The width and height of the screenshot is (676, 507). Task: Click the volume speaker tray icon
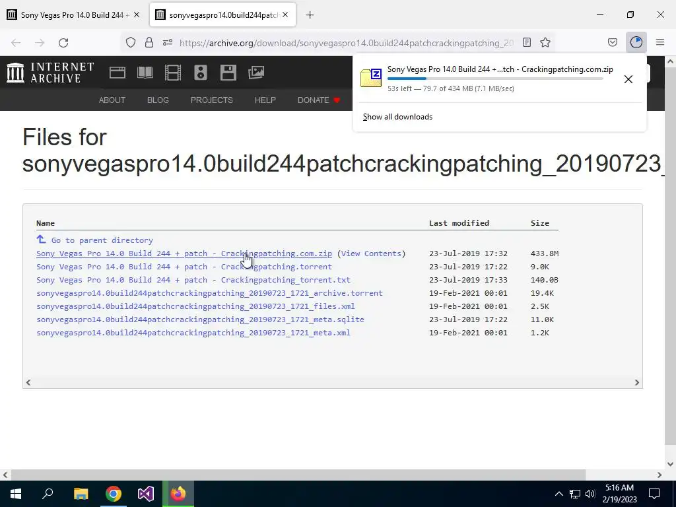(x=590, y=494)
